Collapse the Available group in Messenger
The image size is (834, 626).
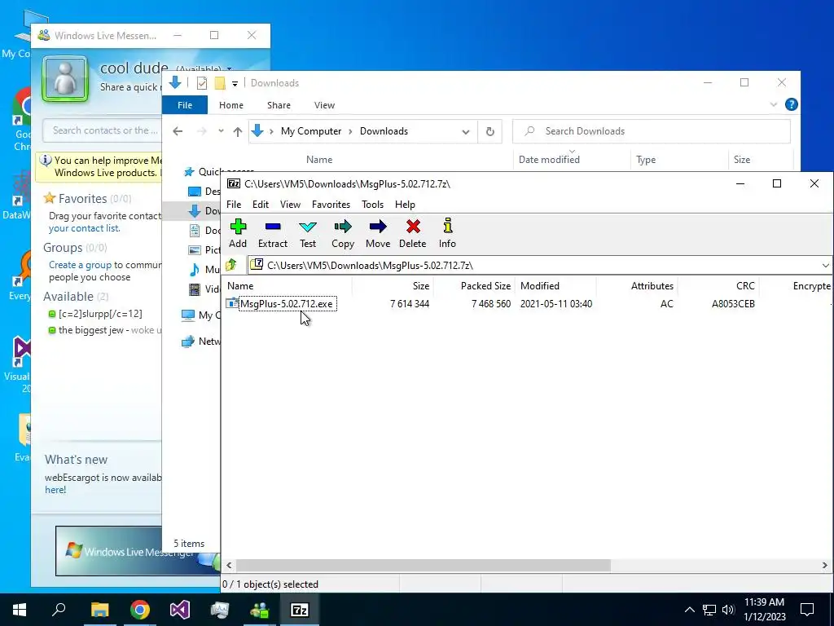pos(76,296)
